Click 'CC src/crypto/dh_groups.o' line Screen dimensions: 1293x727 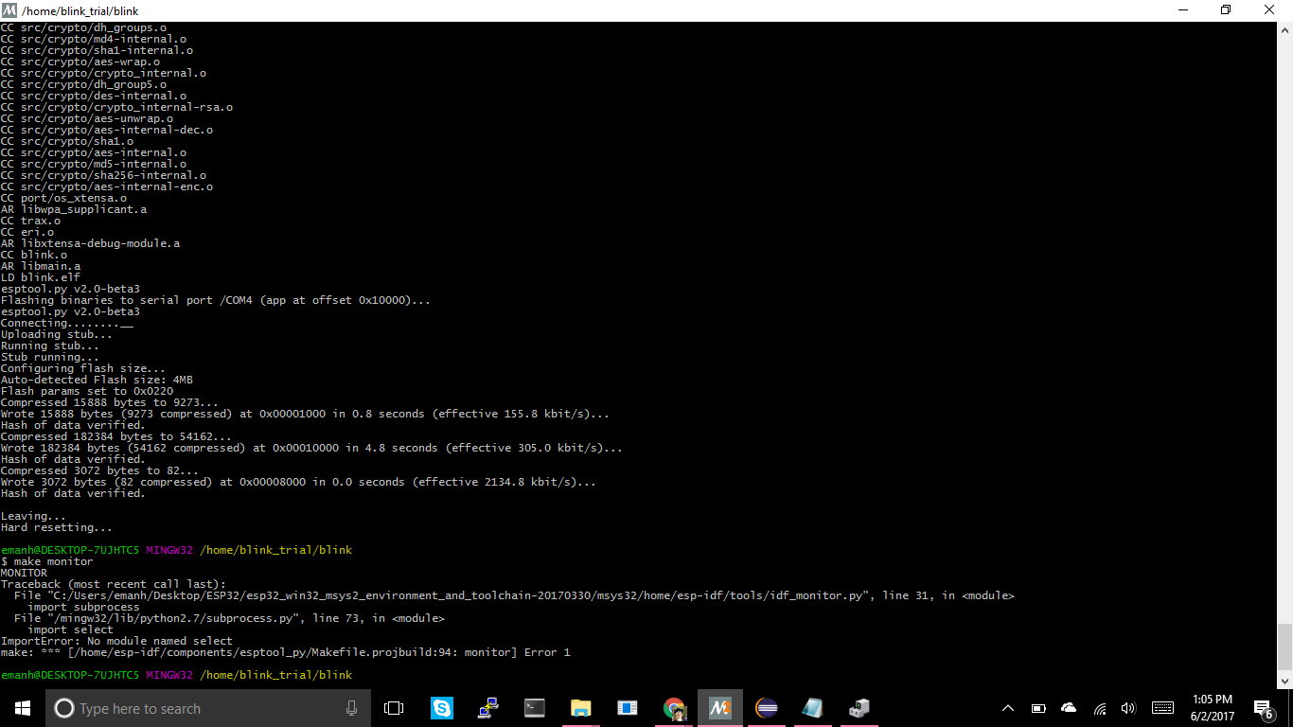point(83,27)
